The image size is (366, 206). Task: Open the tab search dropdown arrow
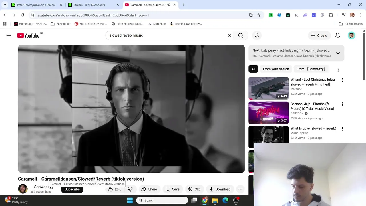pos(5,5)
